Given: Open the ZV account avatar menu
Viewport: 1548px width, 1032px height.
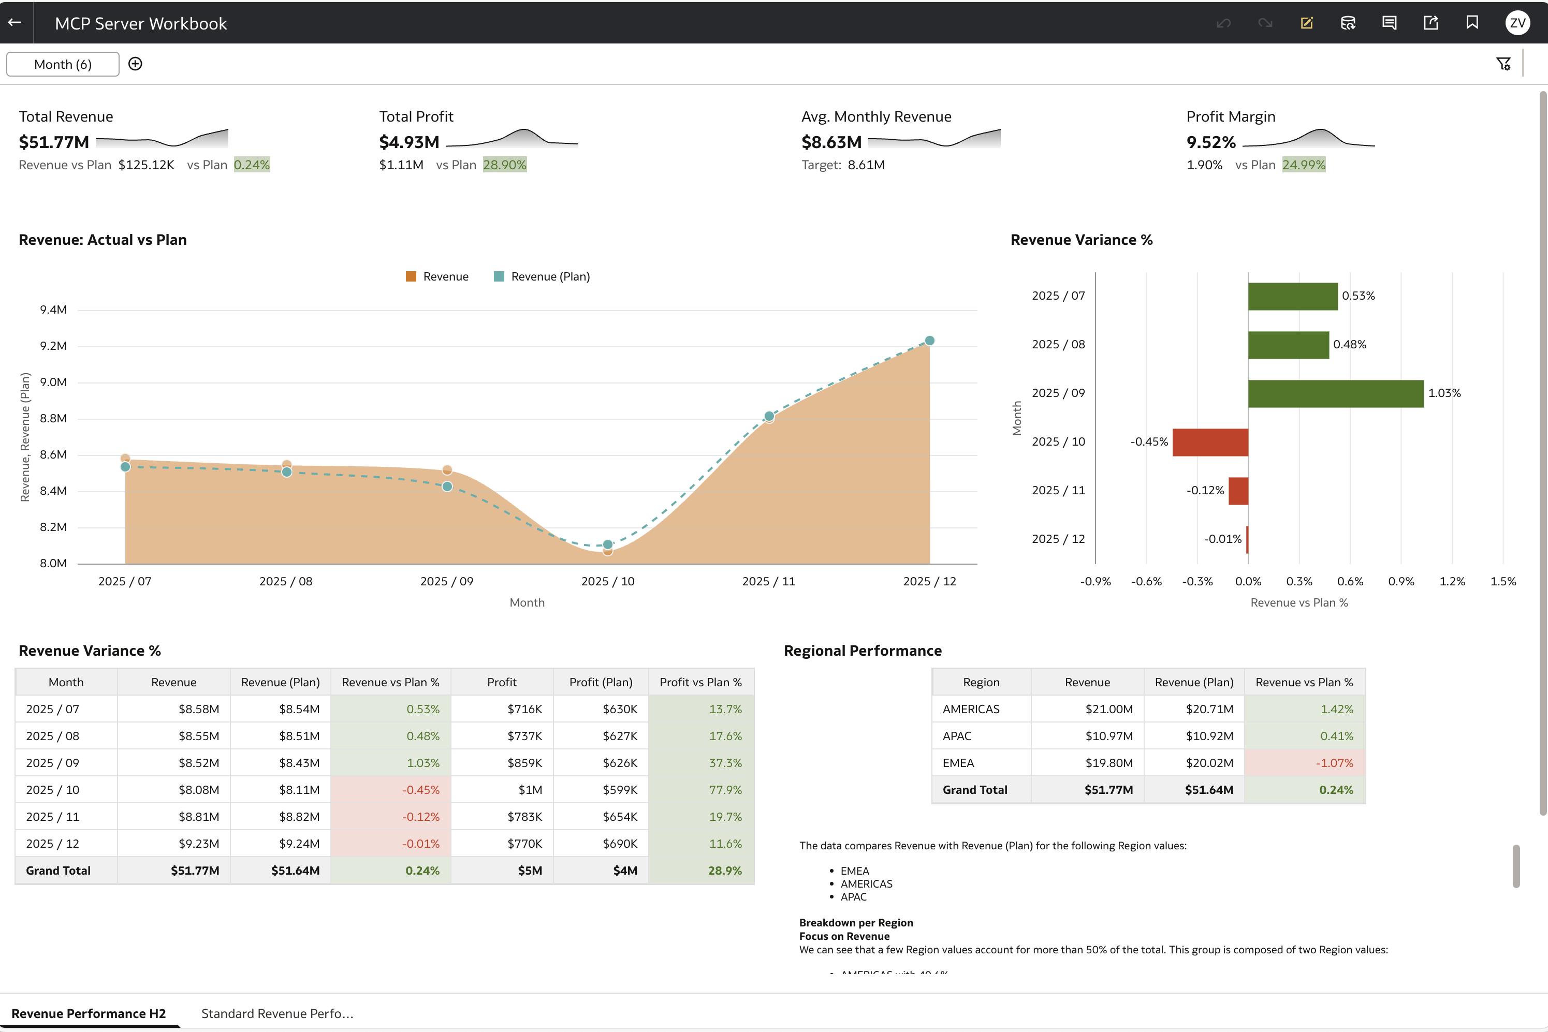Looking at the screenshot, I should (1517, 22).
